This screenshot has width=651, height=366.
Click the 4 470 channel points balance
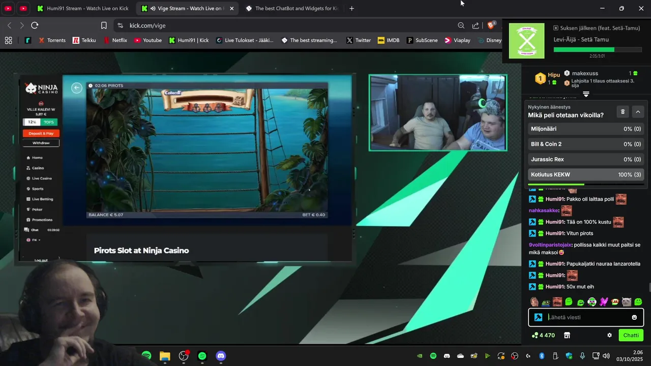(x=543, y=335)
